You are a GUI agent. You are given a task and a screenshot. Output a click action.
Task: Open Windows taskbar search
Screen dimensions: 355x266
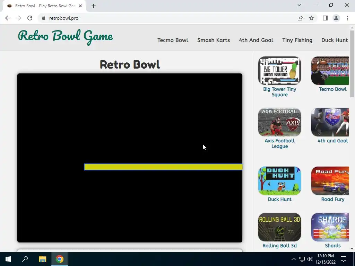[x=25, y=259]
